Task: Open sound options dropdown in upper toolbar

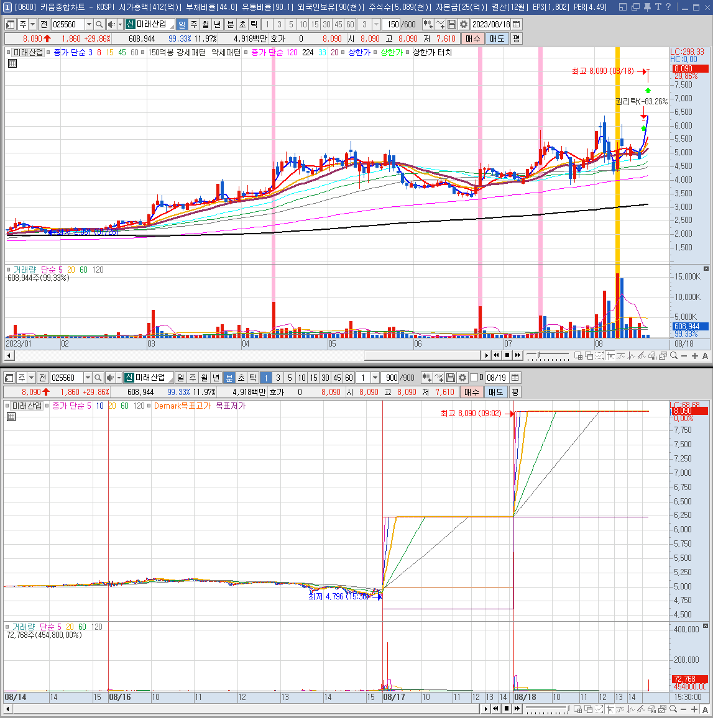Action: 120,24
